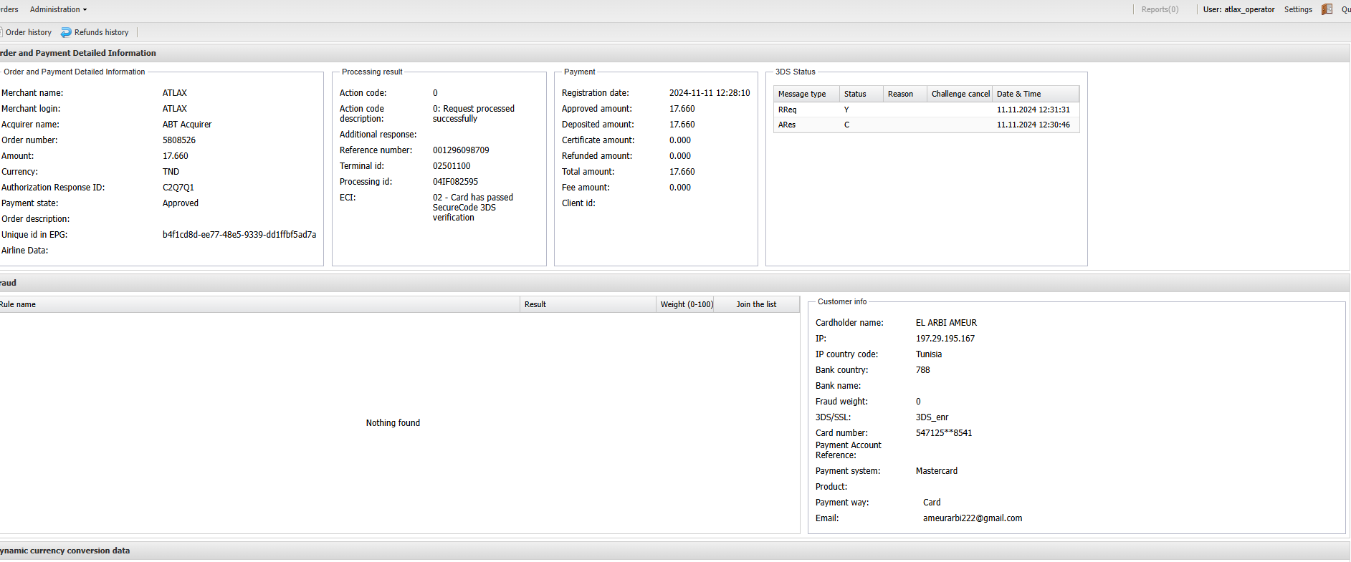Click the Rule name column header

pos(18,304)
